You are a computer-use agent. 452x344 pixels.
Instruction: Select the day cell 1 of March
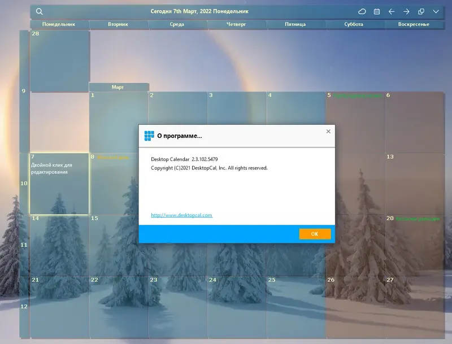click(x=118, y=122)
